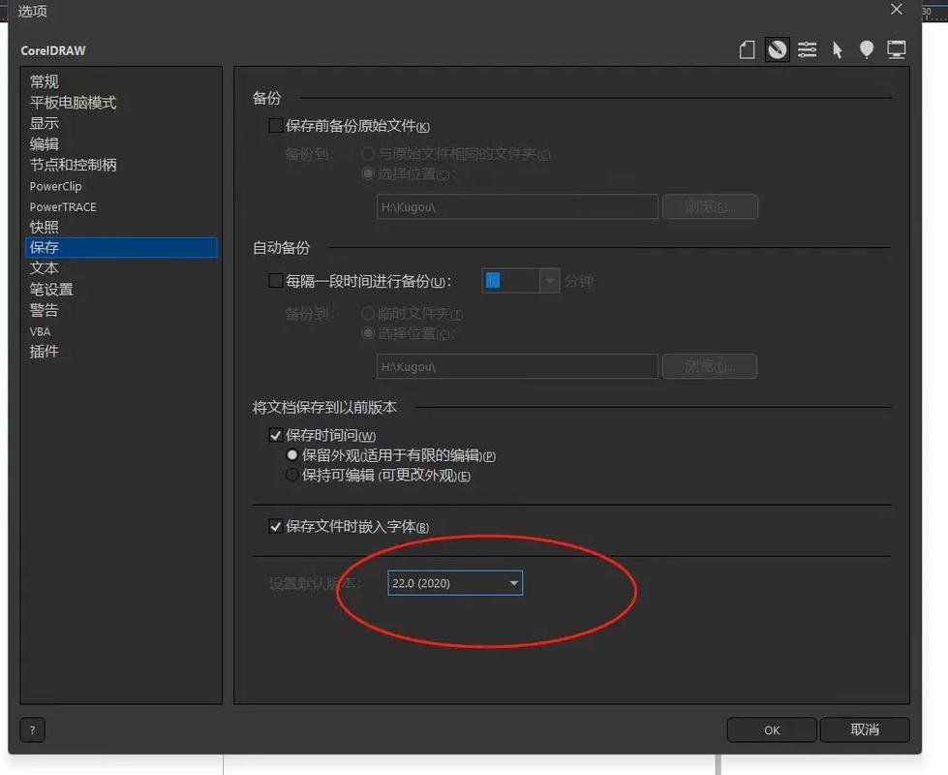Toggle the 保存时询问 checkbox

[276, 435]
